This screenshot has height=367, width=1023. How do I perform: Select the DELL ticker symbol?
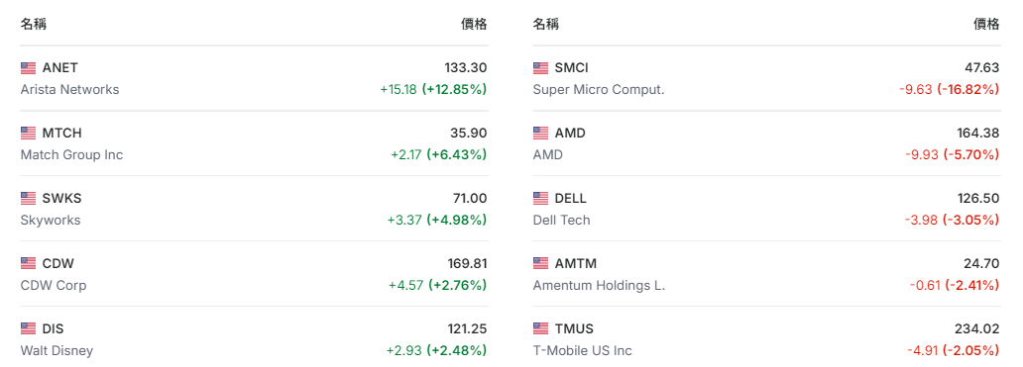[x=571, y=198]
